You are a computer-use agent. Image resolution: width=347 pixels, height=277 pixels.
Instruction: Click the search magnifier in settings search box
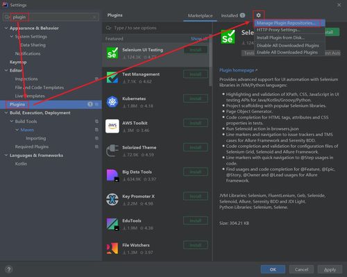7,17
